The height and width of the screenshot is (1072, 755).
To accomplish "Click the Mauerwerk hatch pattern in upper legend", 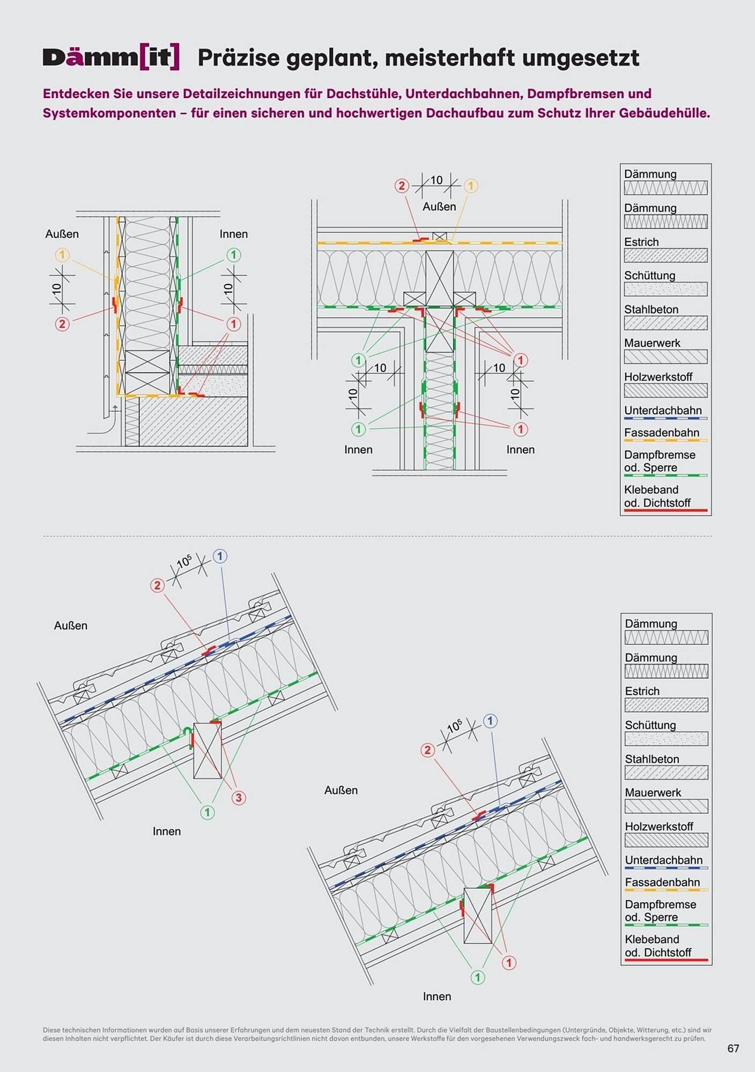I will 665,356.
